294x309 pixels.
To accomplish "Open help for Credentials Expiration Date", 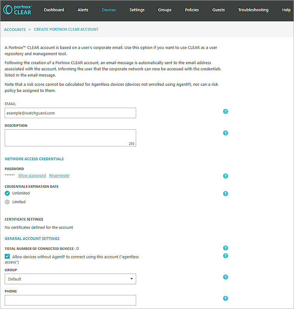I will pyautogui.click(x=226, y=194).
